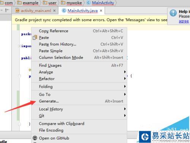Screen dimensions: 190x143
Task: Click Open on GitHub entry
Action: click(79, 138)
